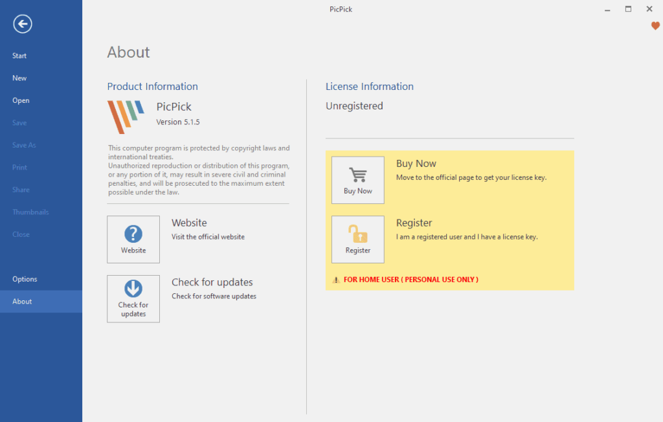The image size is (663, 422).
Task: Click the PicPick product name text
Action: 174,107
